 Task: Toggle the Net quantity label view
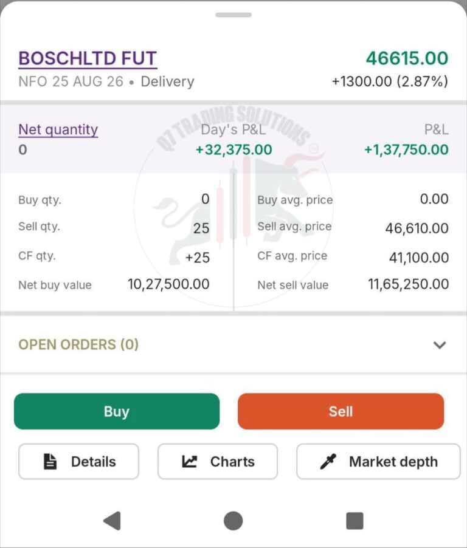pyautogui.click(x=58, y=129)
